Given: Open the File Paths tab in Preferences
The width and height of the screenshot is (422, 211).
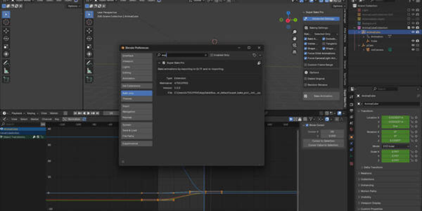Looking at the screenshot, I should click(x=137, y=136).
